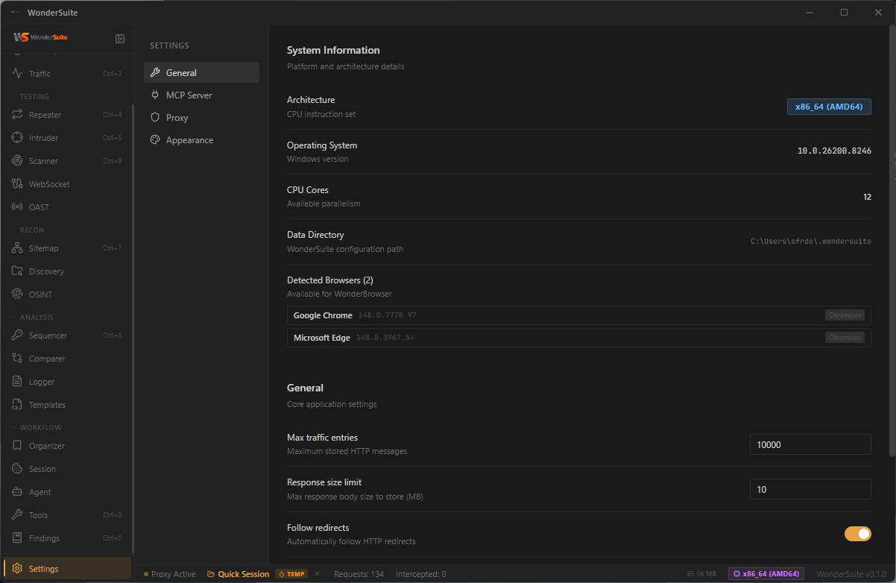Image resolution: width=896 pixels, height=583 pixels.
Task: Open the Comparer icon
Action: pyautogui.click(x=17, y=359)
